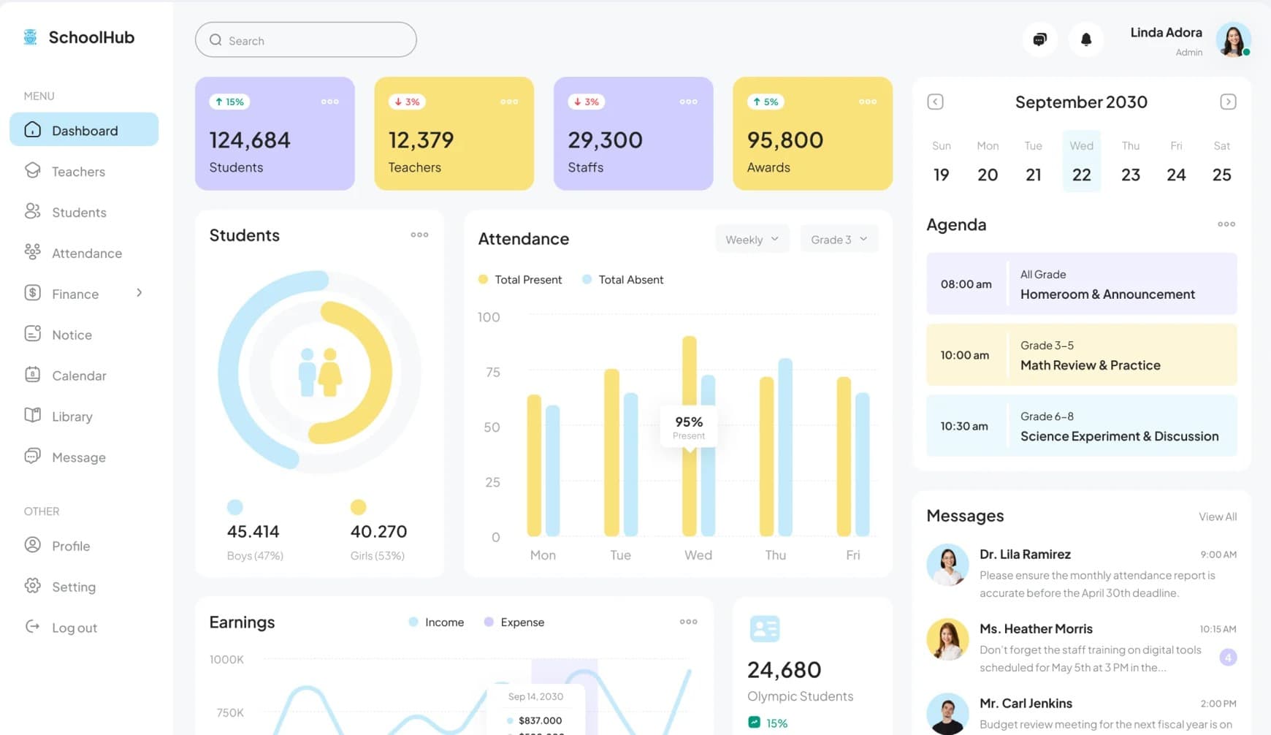Open Agenda three-dot options menu
Screen dimensions: 1271x735
coord(1226,224)
